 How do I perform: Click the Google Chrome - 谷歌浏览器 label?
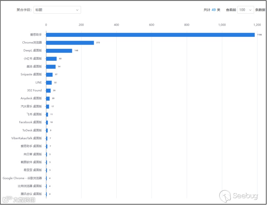[22, 178]
